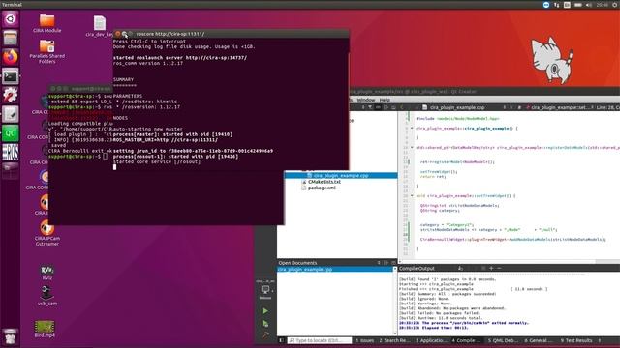Screen dimensions: 620x348
Task: Switch to the 4 Compile Output pane
Action: 466,340
